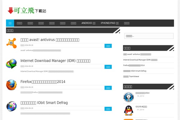Focus the sidebar search input field

point(149,36)
